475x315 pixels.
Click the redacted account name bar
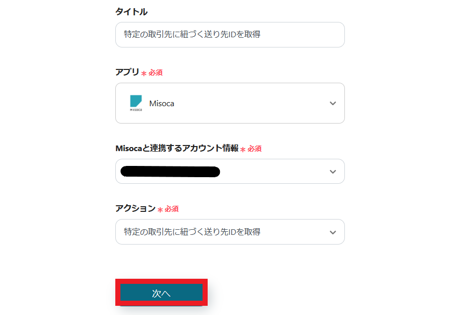[170, 172]
